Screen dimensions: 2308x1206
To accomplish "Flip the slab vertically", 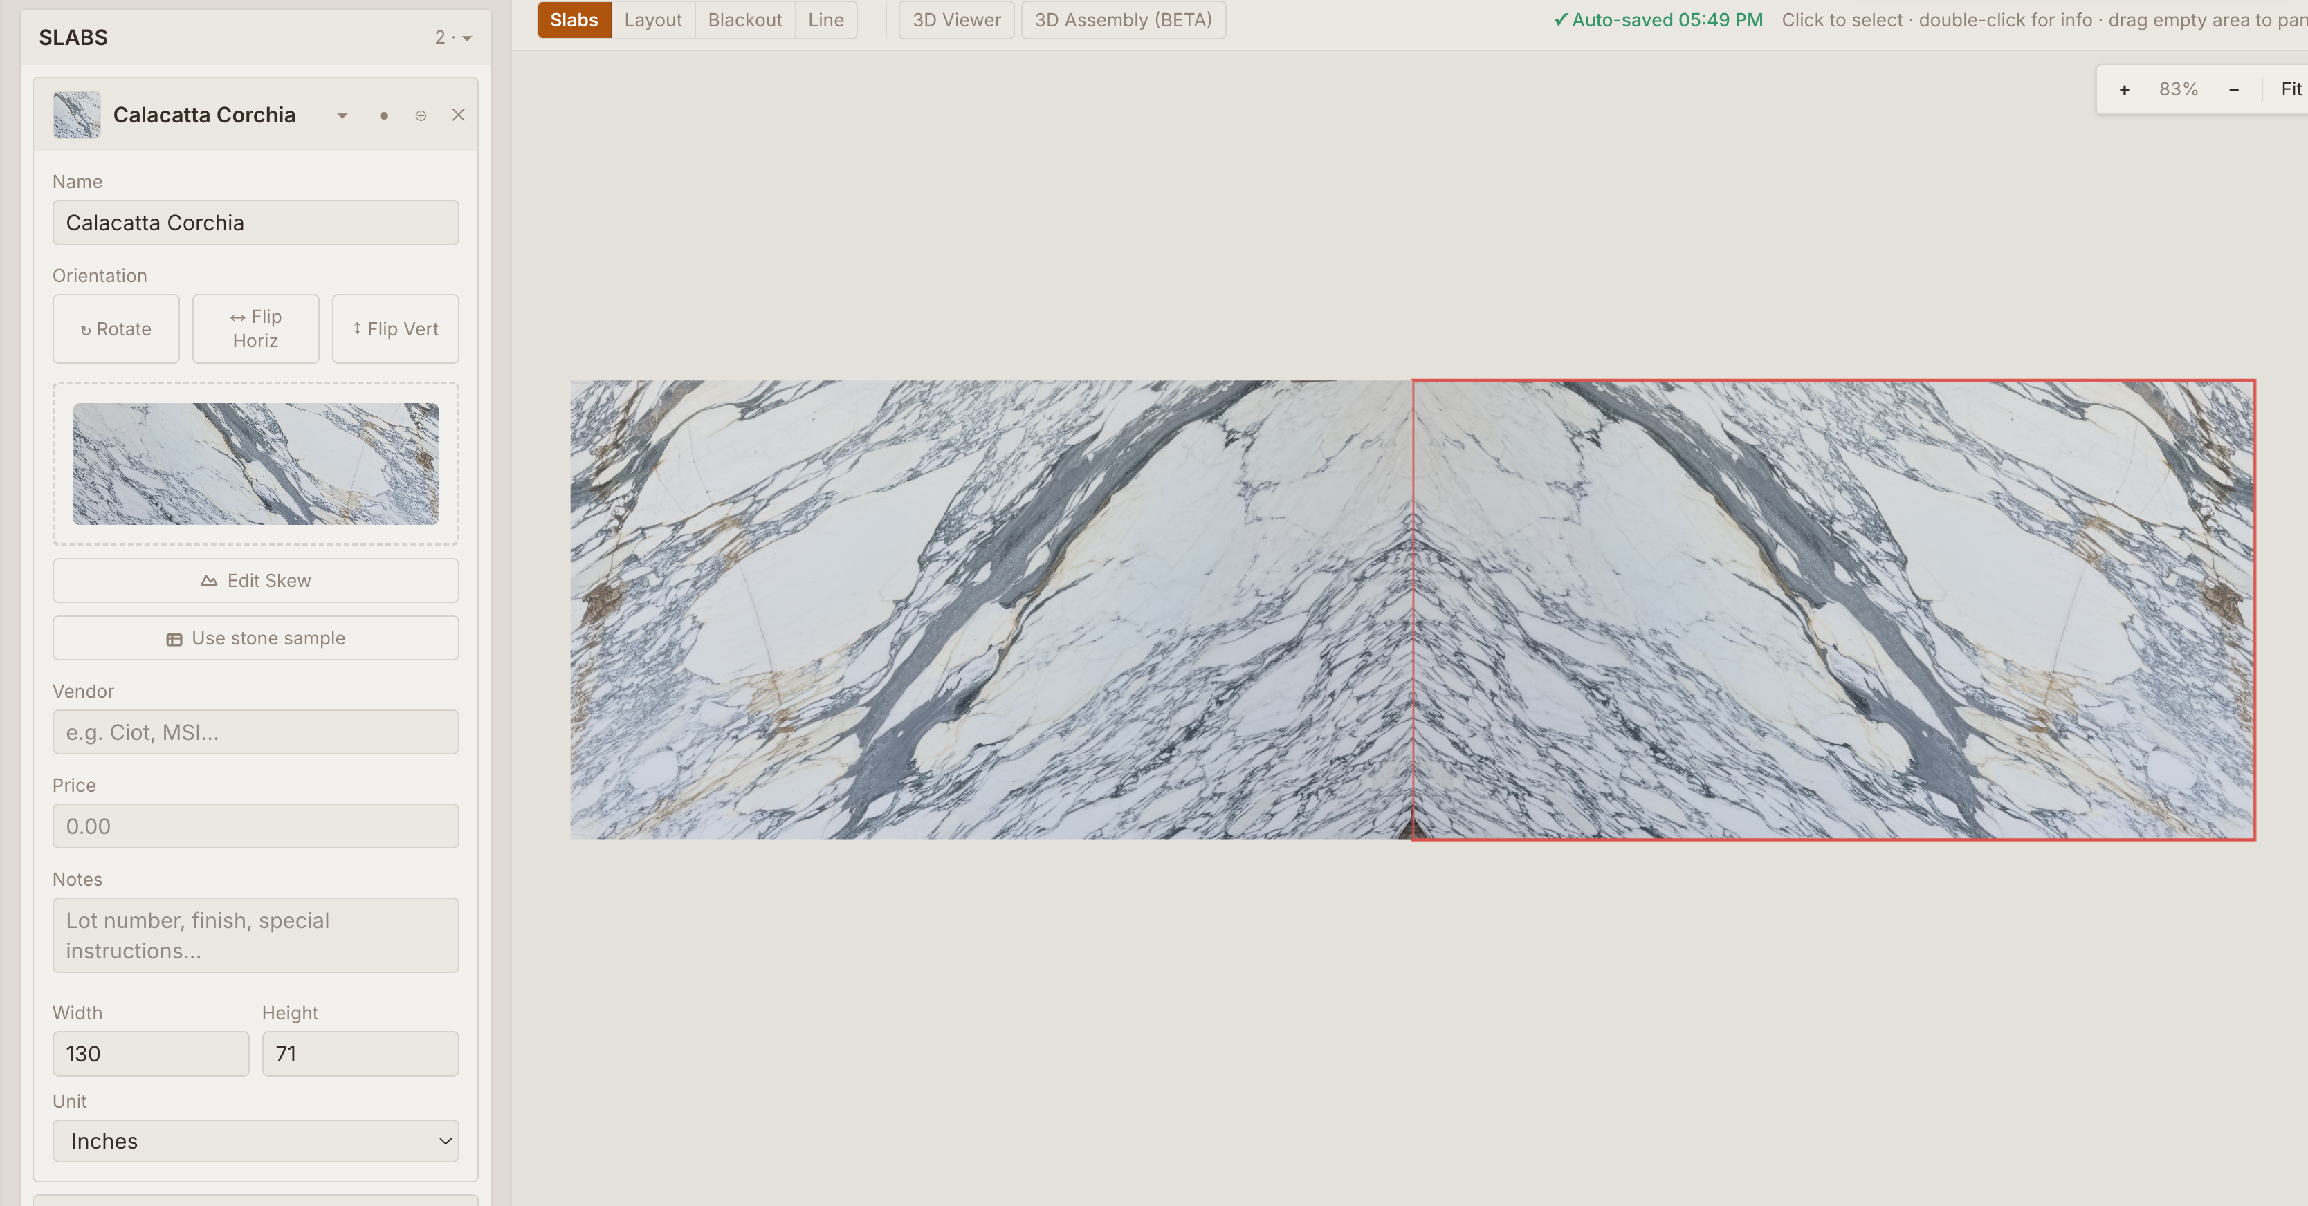I will 395,328.
